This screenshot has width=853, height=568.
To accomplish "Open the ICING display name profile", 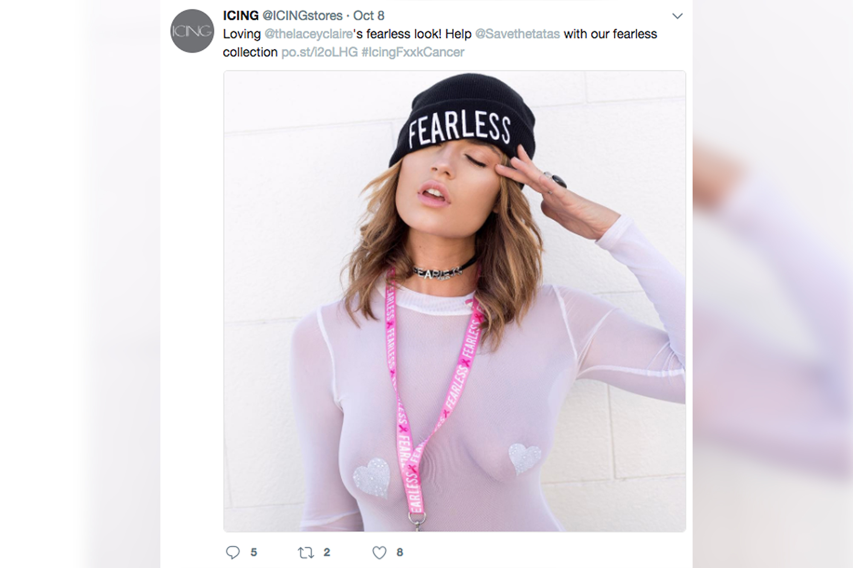I will click(241, 16).
